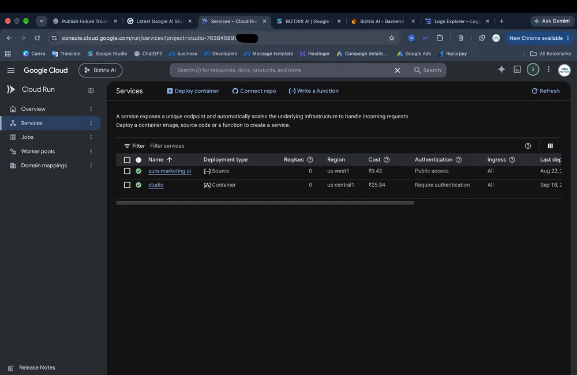Click the browser address bar URL
Screen dimensions: 577x375
pos(149,38)
